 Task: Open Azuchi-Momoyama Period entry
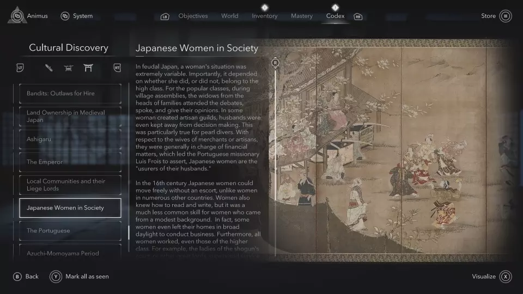tap(70, 252)
